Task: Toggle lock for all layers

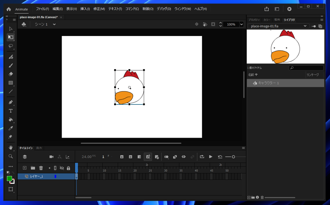Action: pyautogui.click(x=68, y=168)
